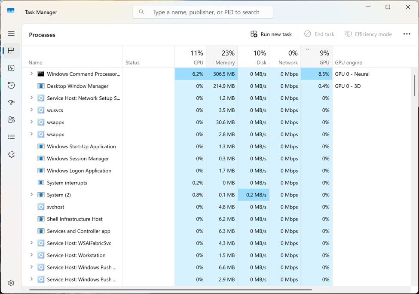Screen dimensions: 419x294
Task: Click the Shell Infrastructure Host icon
Action: pyautogui.click(x=41, y=219)
